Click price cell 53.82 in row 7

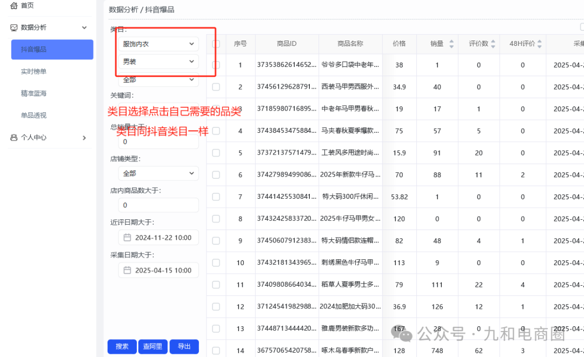tap(399, 197)
